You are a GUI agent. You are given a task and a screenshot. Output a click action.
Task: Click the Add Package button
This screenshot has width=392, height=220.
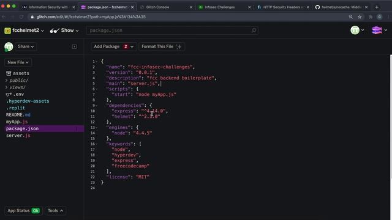(x=114, y=46)
